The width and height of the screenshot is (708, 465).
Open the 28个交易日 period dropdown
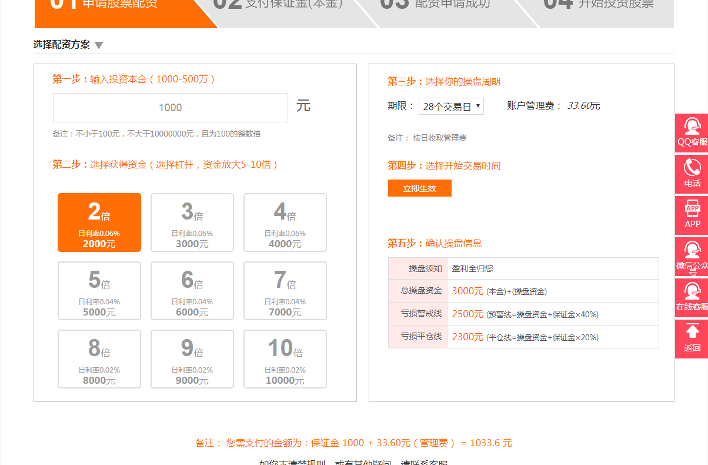coord(451,107)
